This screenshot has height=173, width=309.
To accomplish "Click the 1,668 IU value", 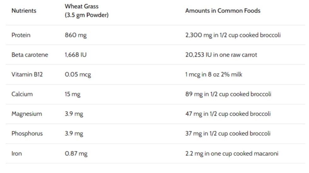I will (75, 55).
